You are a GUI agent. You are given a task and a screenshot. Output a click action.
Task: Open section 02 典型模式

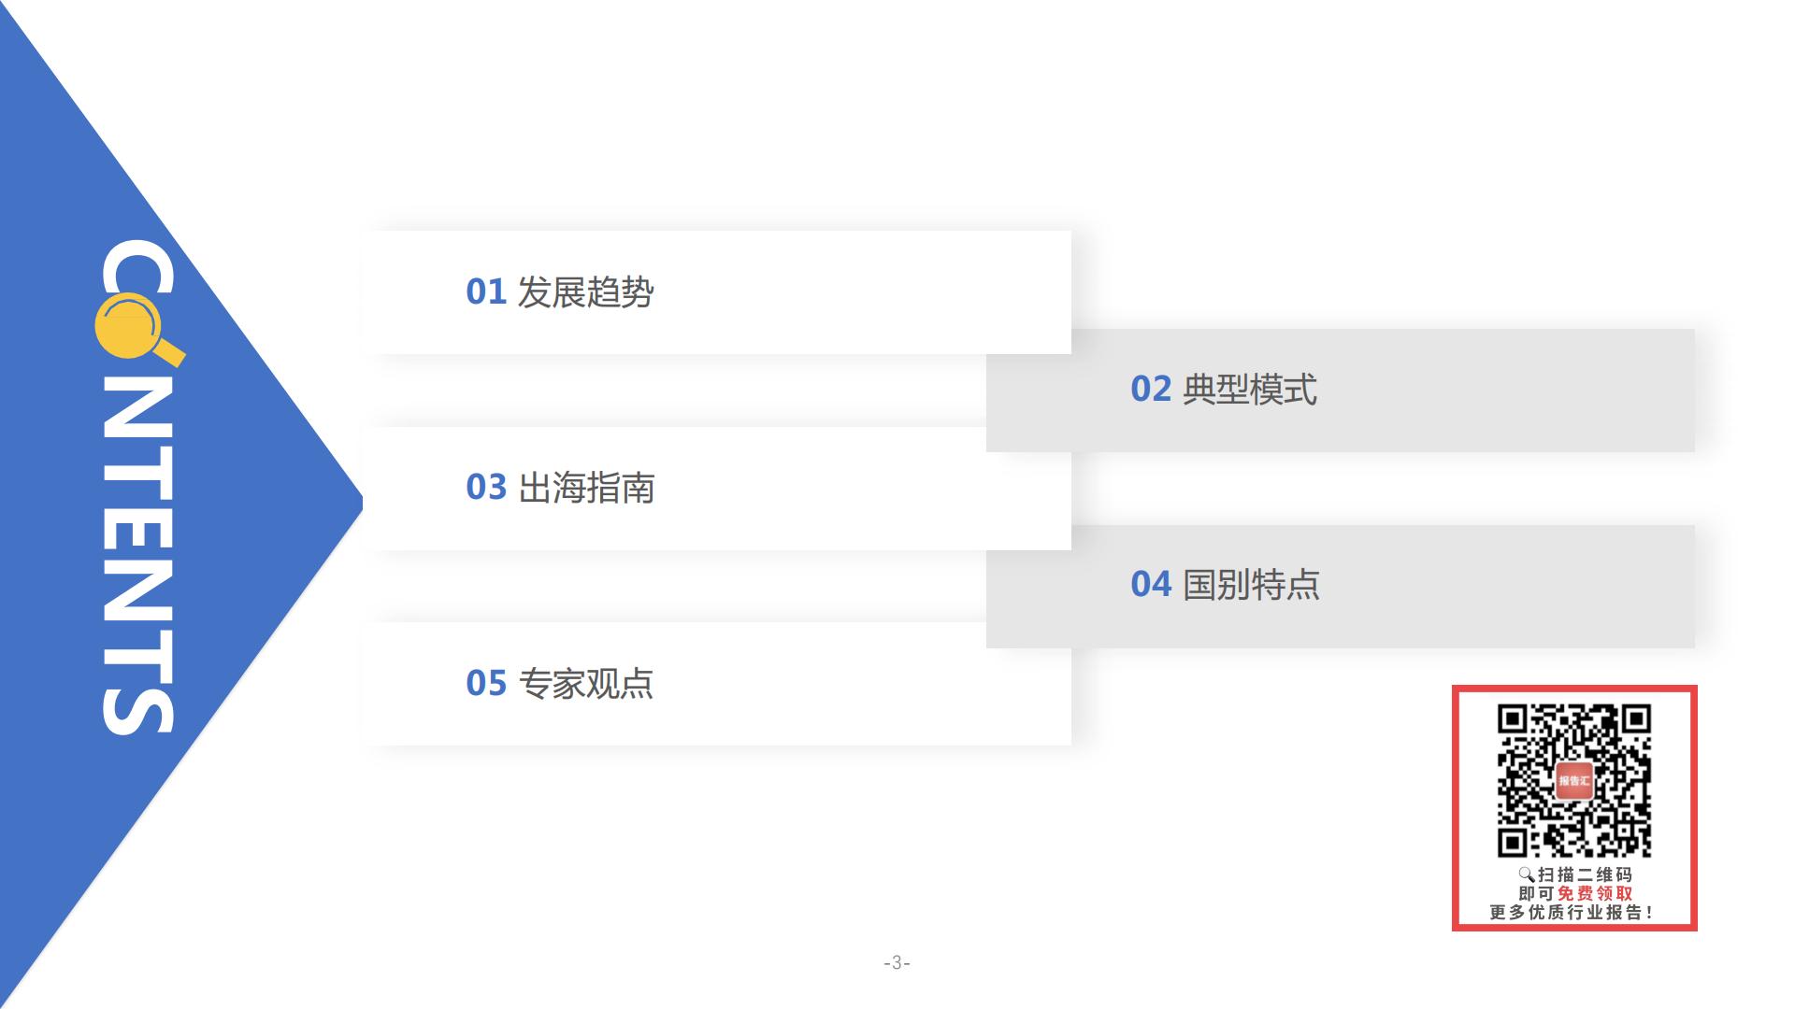click(x=1341, y=391)
